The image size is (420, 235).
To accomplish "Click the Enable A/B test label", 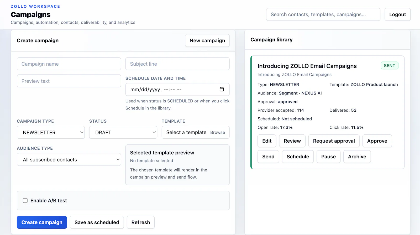I will click(49, 201).
